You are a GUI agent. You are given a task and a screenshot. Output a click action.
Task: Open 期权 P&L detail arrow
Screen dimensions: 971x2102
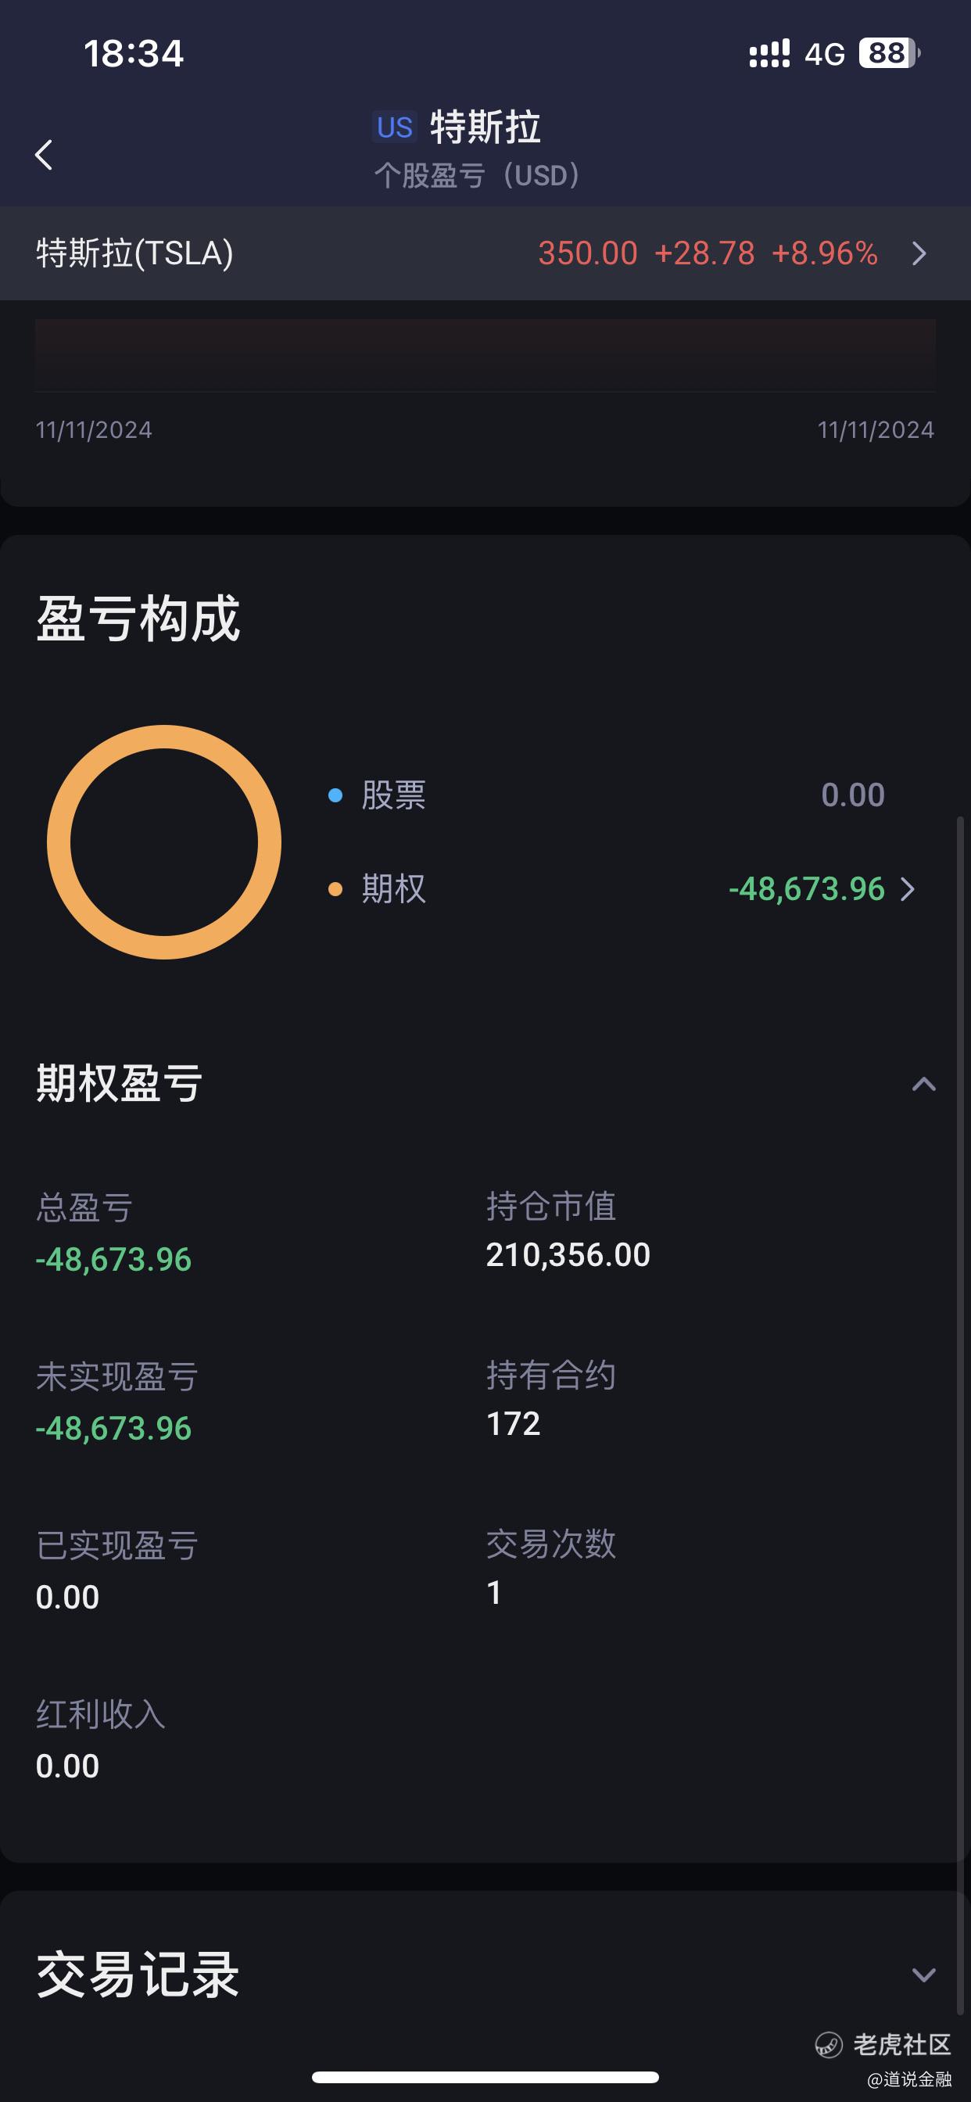click(908, 889)
